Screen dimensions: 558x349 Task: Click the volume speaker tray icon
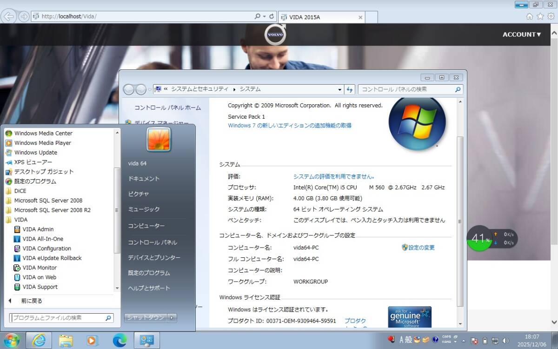click(506, 341)
